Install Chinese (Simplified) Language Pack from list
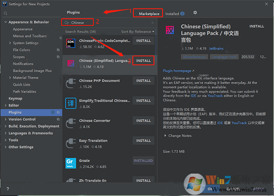The width and height of the screenshot is (274, 196). click(143, 61)
